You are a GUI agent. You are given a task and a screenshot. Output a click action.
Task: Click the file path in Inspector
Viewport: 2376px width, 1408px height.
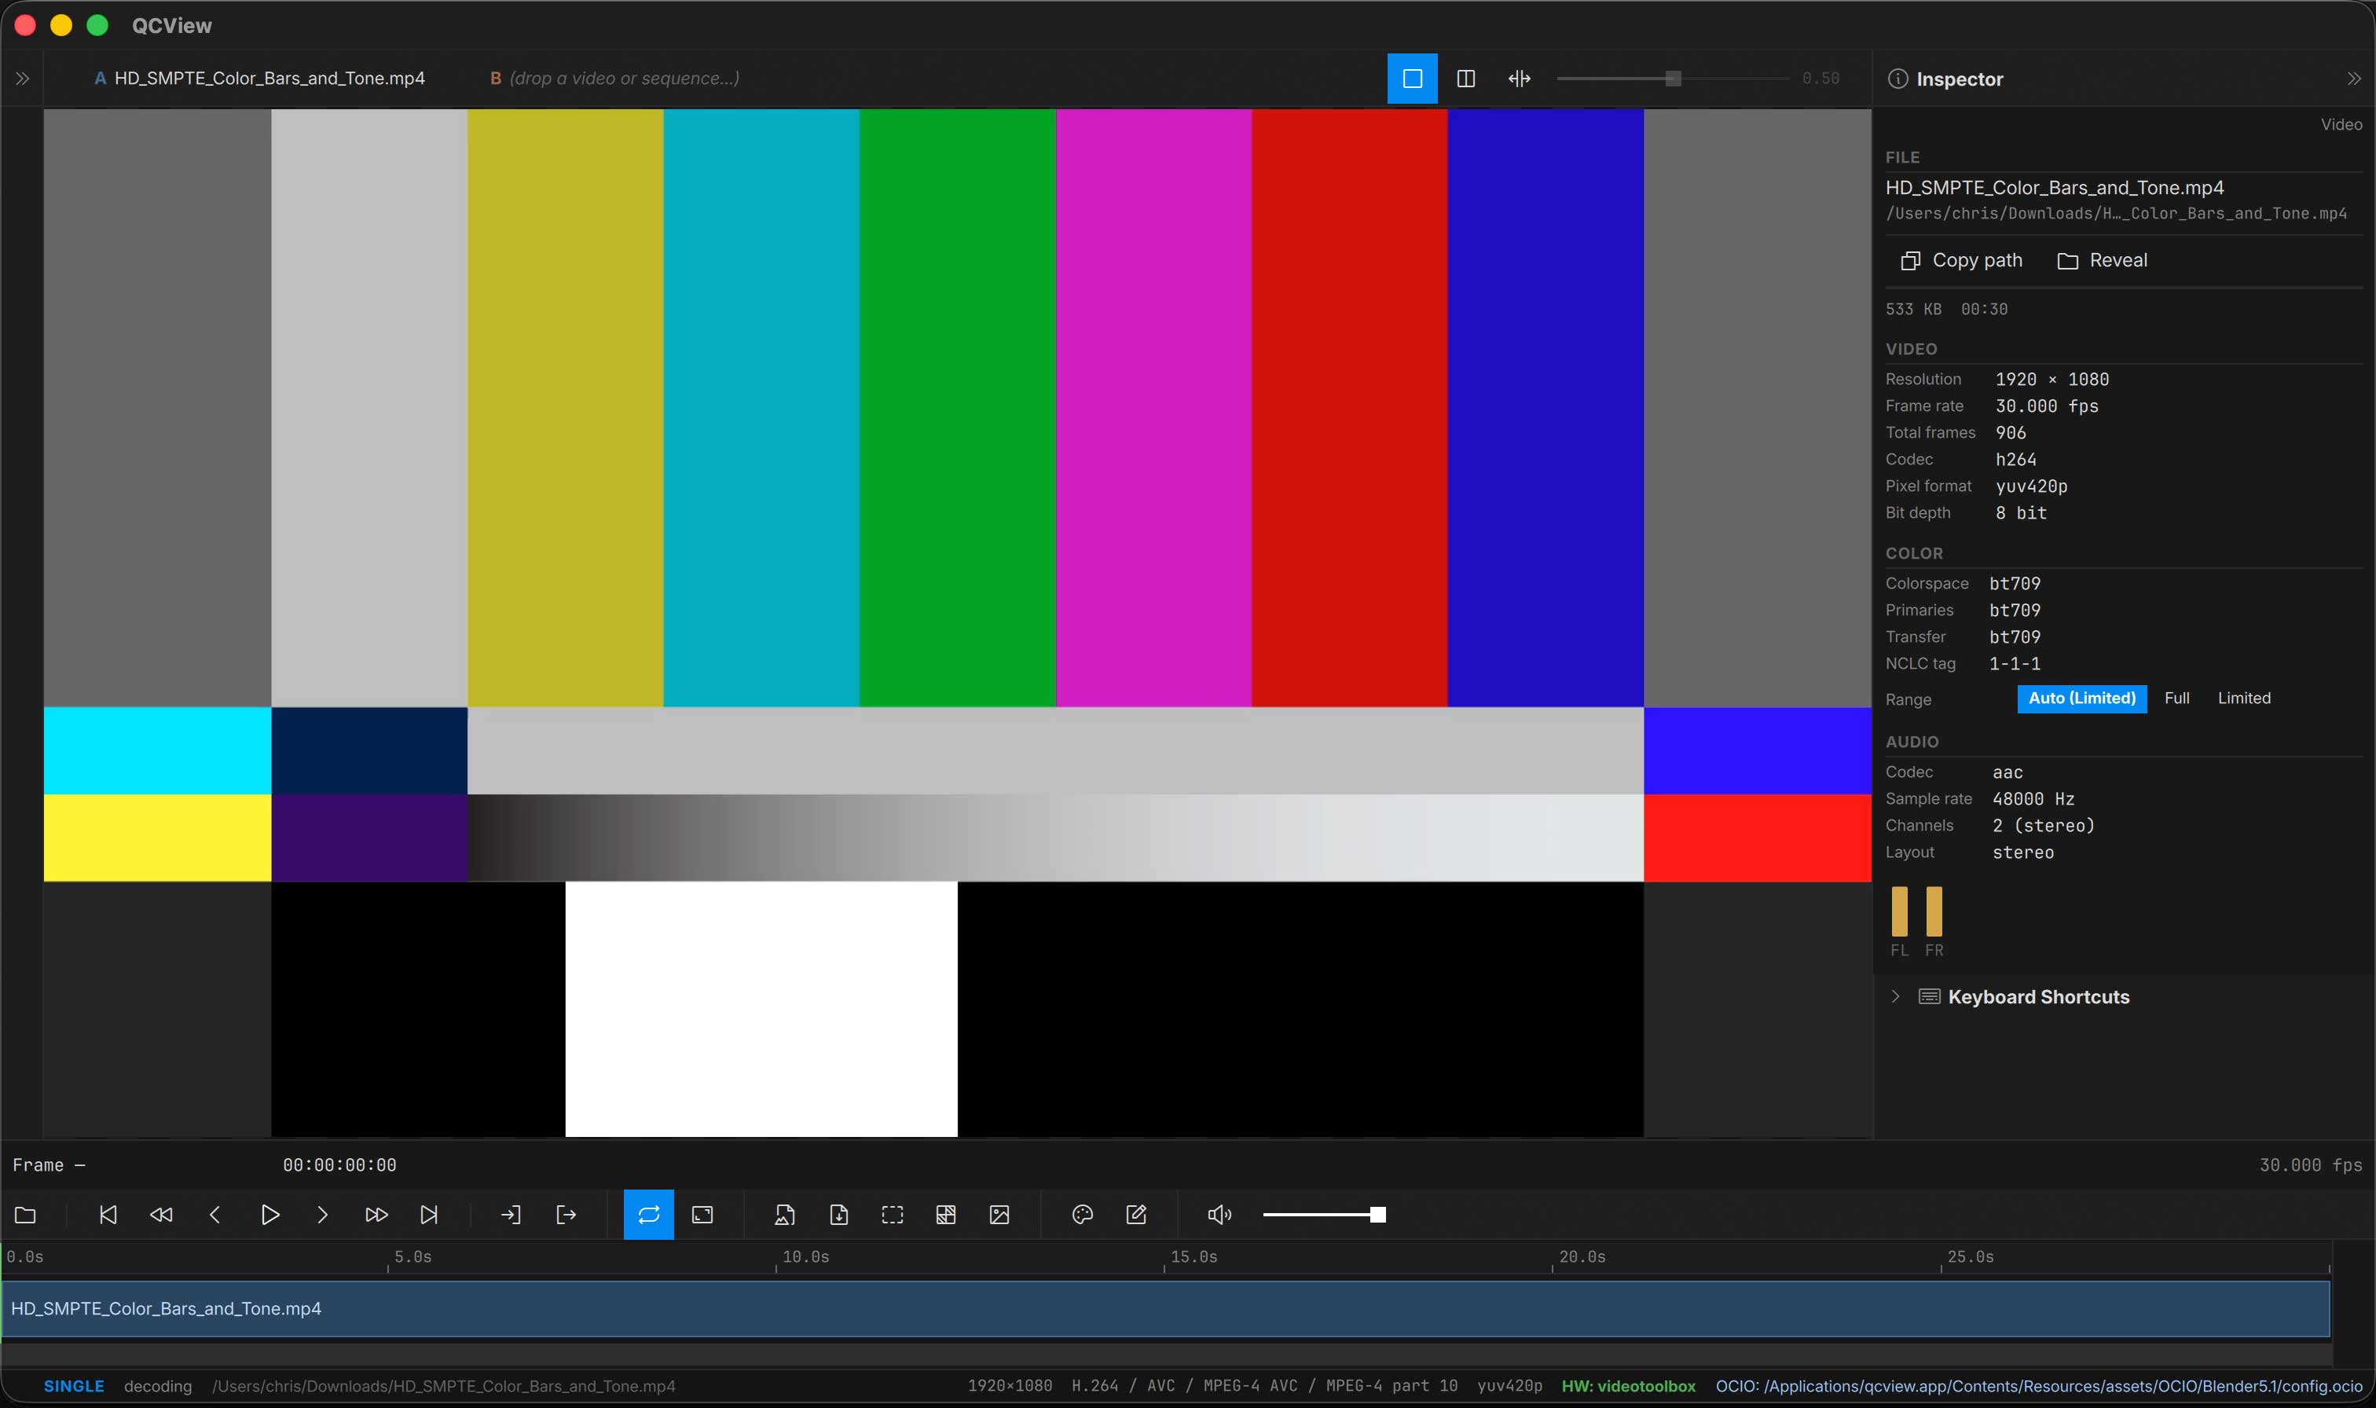point(2116,214)
